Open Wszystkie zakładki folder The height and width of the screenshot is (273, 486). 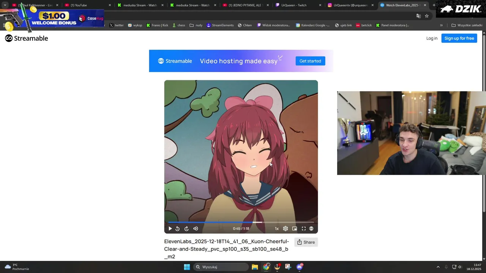(467, 25)
